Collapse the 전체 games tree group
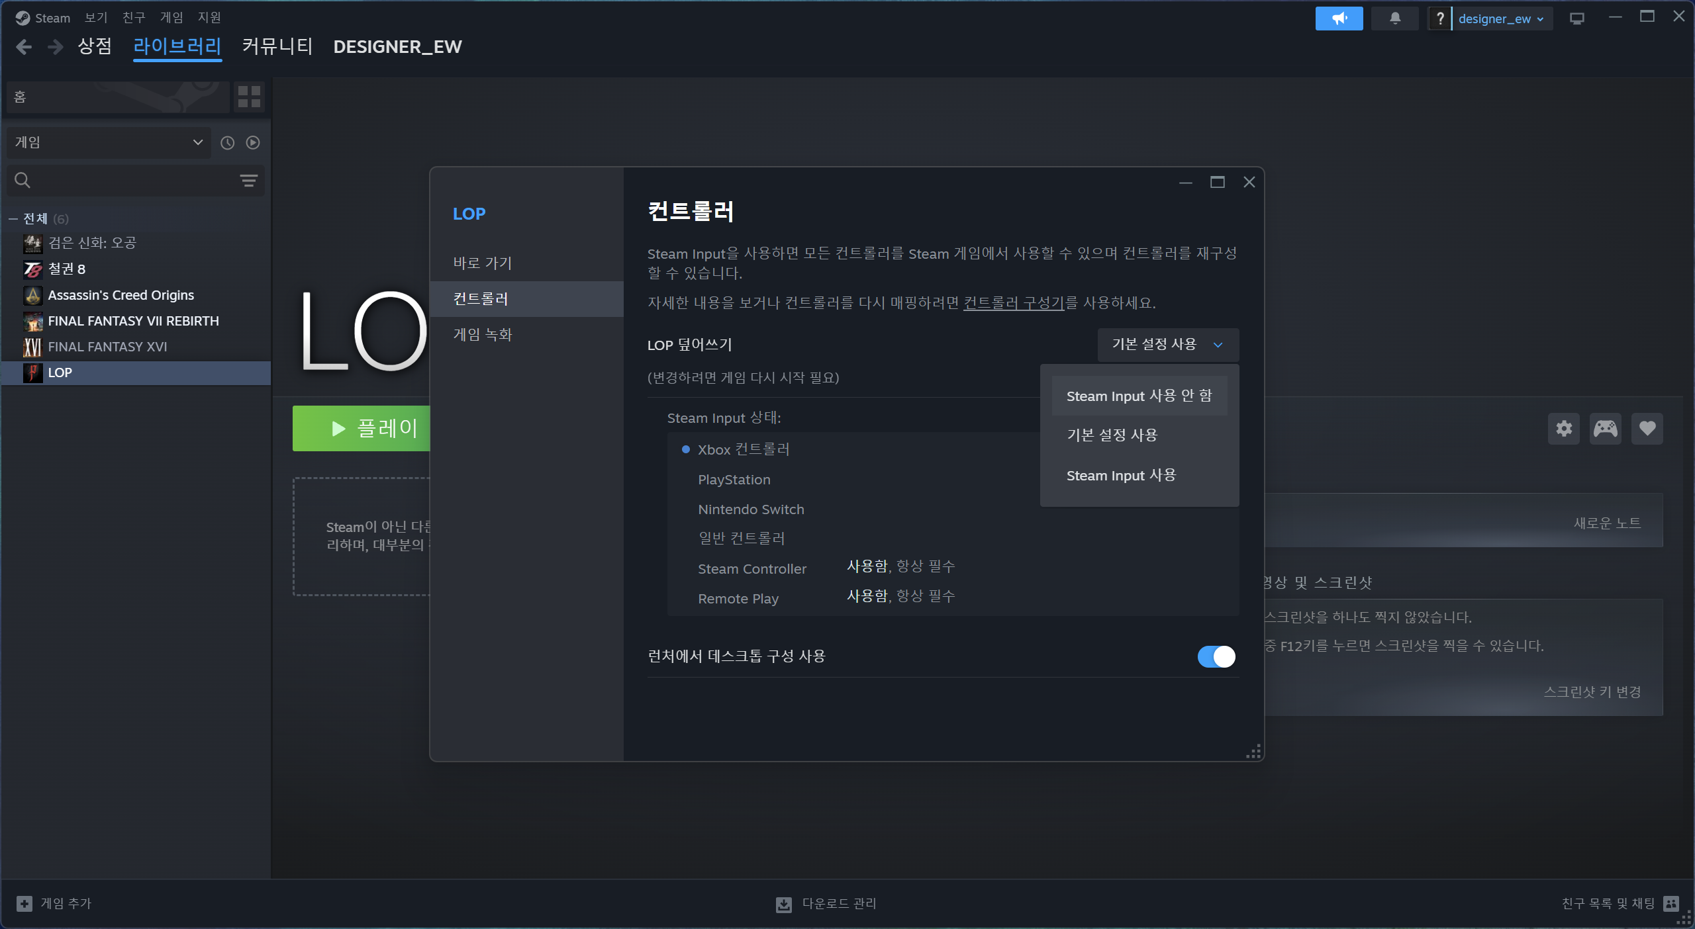The width and height of the screenshot is (1695, 929). pyautogui.click(x=13, y=218)
